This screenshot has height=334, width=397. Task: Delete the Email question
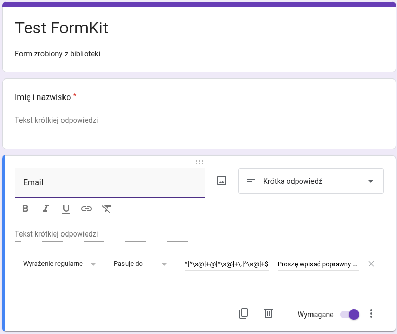(268, 313)
